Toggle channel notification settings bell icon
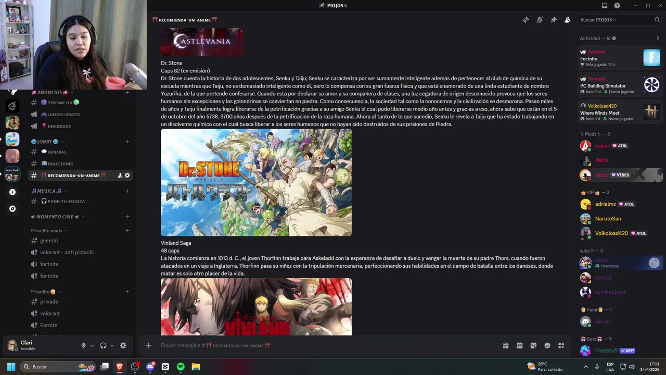666x375 pixels. 540,20
